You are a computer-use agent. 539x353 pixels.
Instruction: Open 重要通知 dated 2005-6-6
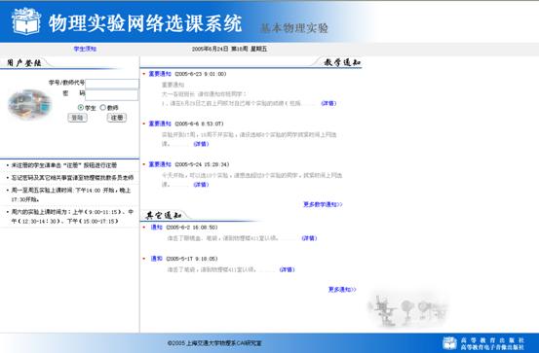[160, 124]
